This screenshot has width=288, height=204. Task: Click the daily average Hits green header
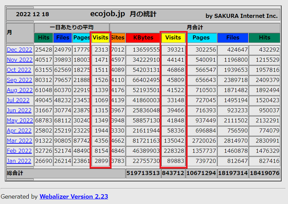pos(44,37)
